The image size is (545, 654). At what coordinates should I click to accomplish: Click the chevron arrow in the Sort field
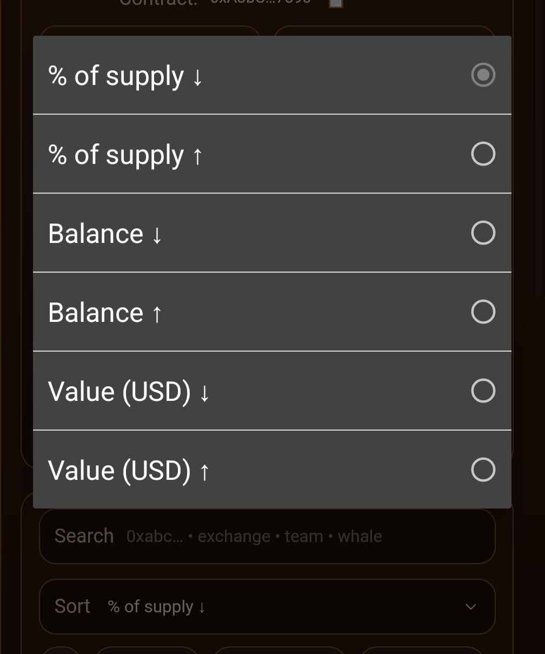tap(470, 607)
